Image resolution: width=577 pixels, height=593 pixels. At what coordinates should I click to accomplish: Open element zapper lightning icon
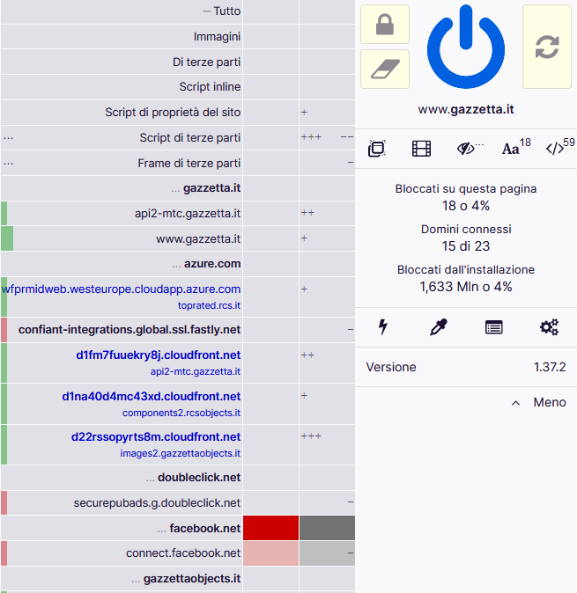[x=383, y=327]
